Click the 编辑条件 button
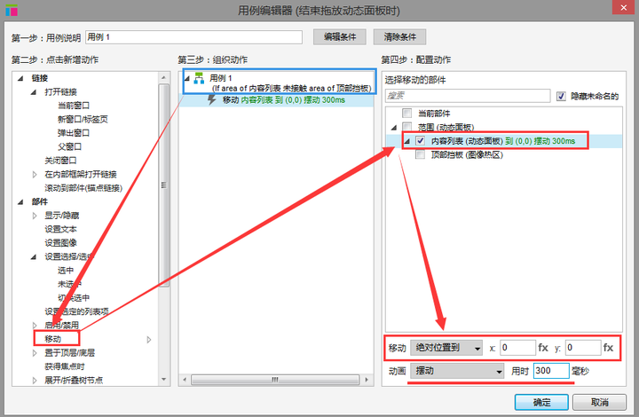The width and height of the screenshot is (639, 417). (339, 37)
